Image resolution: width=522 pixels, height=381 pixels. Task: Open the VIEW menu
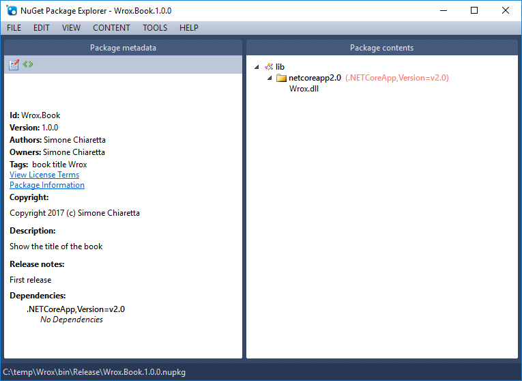click(x=71, y=27)
